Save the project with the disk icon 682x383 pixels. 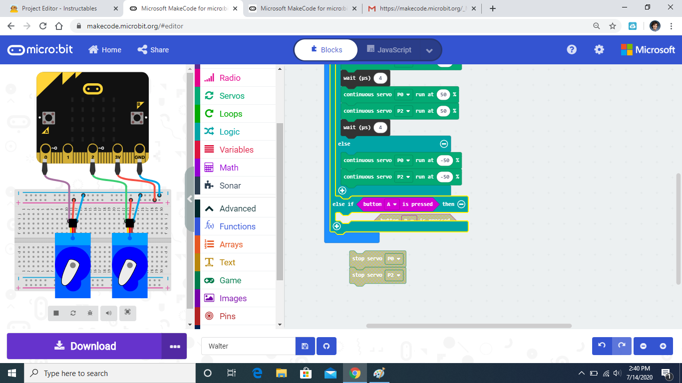(x=305, y=346)
